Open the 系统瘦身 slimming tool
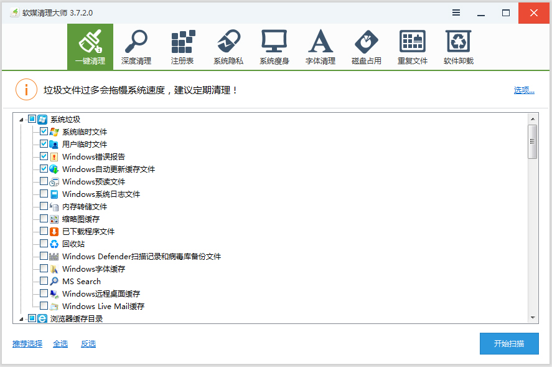 (x=274, y=47)
